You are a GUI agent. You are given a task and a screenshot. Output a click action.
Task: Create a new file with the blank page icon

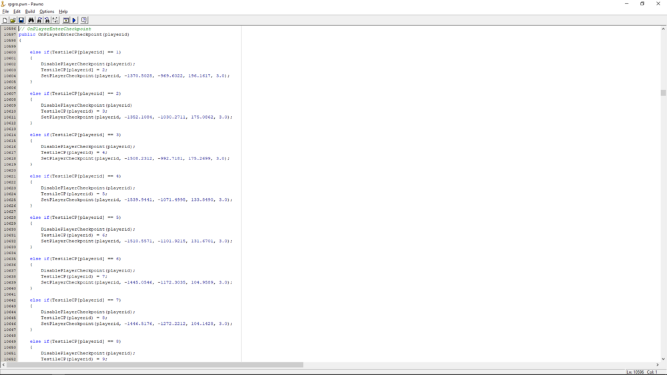pos(5,20)
